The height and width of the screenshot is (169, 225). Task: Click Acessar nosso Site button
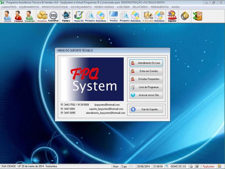pos(146,95)
